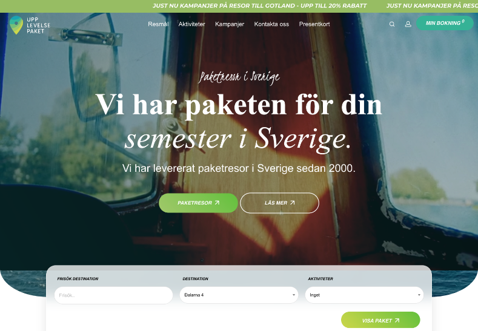The width and height of the screenshot is (478, 331).
Task: Click the arrow icon on Läs mer button
Action: pos(293,203)
